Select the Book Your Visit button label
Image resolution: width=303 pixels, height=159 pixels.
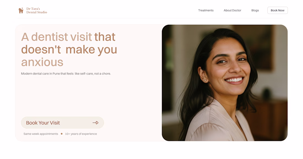click(43, 123)
